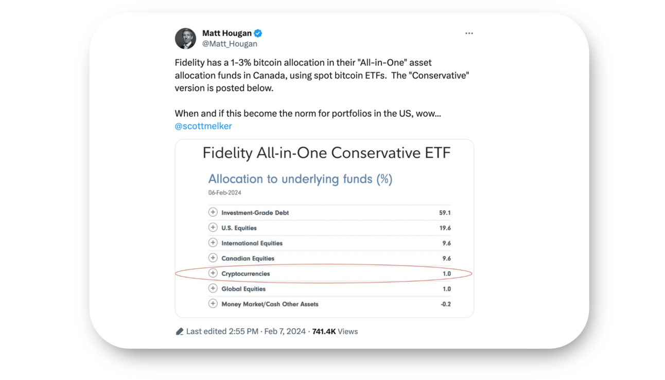The image size is (665, 380).
Task: Click the @Matt_Hougan handle
Action: click(230, 44)
